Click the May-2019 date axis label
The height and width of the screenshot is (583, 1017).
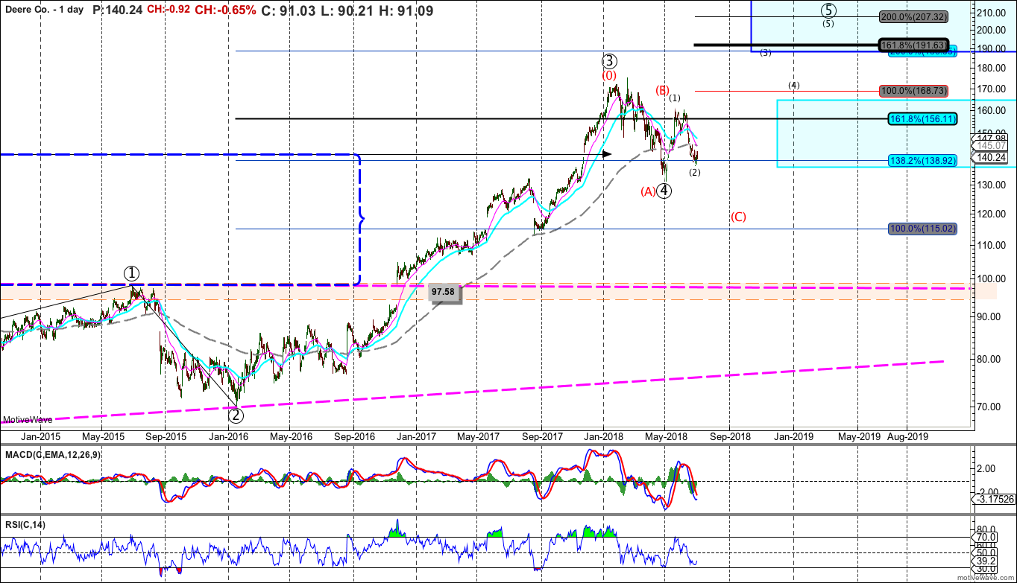(860, 437)
